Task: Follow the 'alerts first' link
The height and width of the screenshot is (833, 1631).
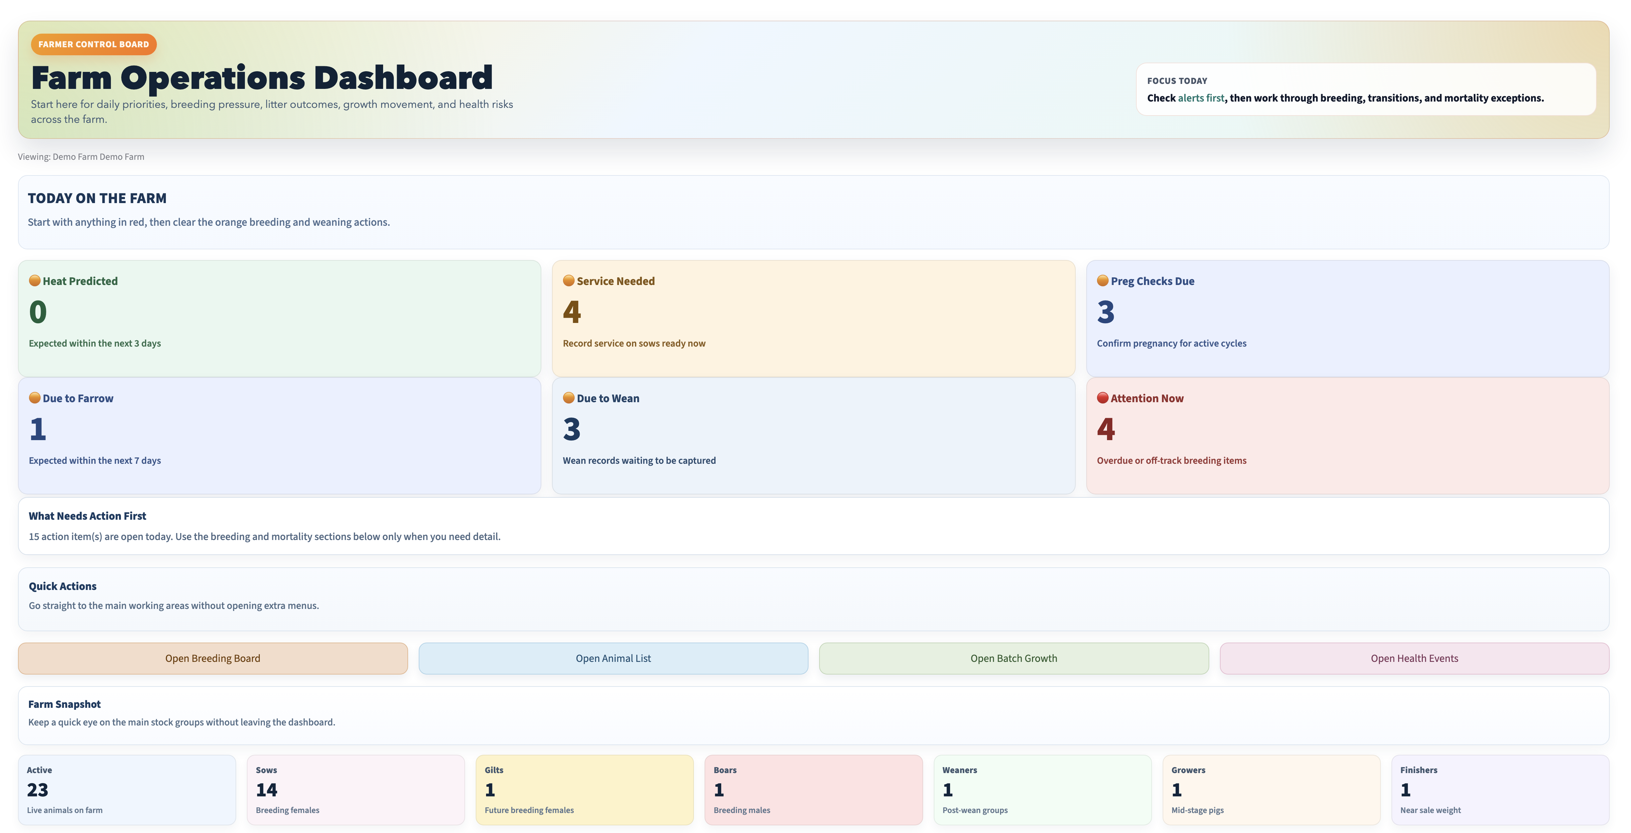Action: pyautogui.click(x=1201, y=98)
